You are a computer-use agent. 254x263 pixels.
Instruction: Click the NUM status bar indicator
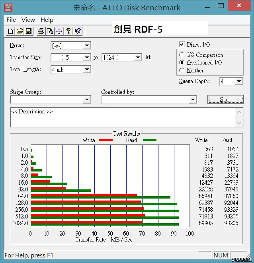tap(221, 255)
